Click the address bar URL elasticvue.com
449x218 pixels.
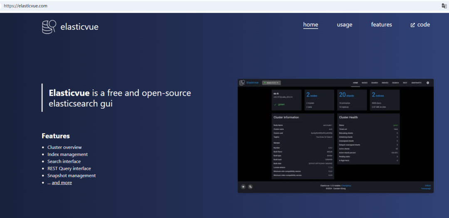click(26, 6)
